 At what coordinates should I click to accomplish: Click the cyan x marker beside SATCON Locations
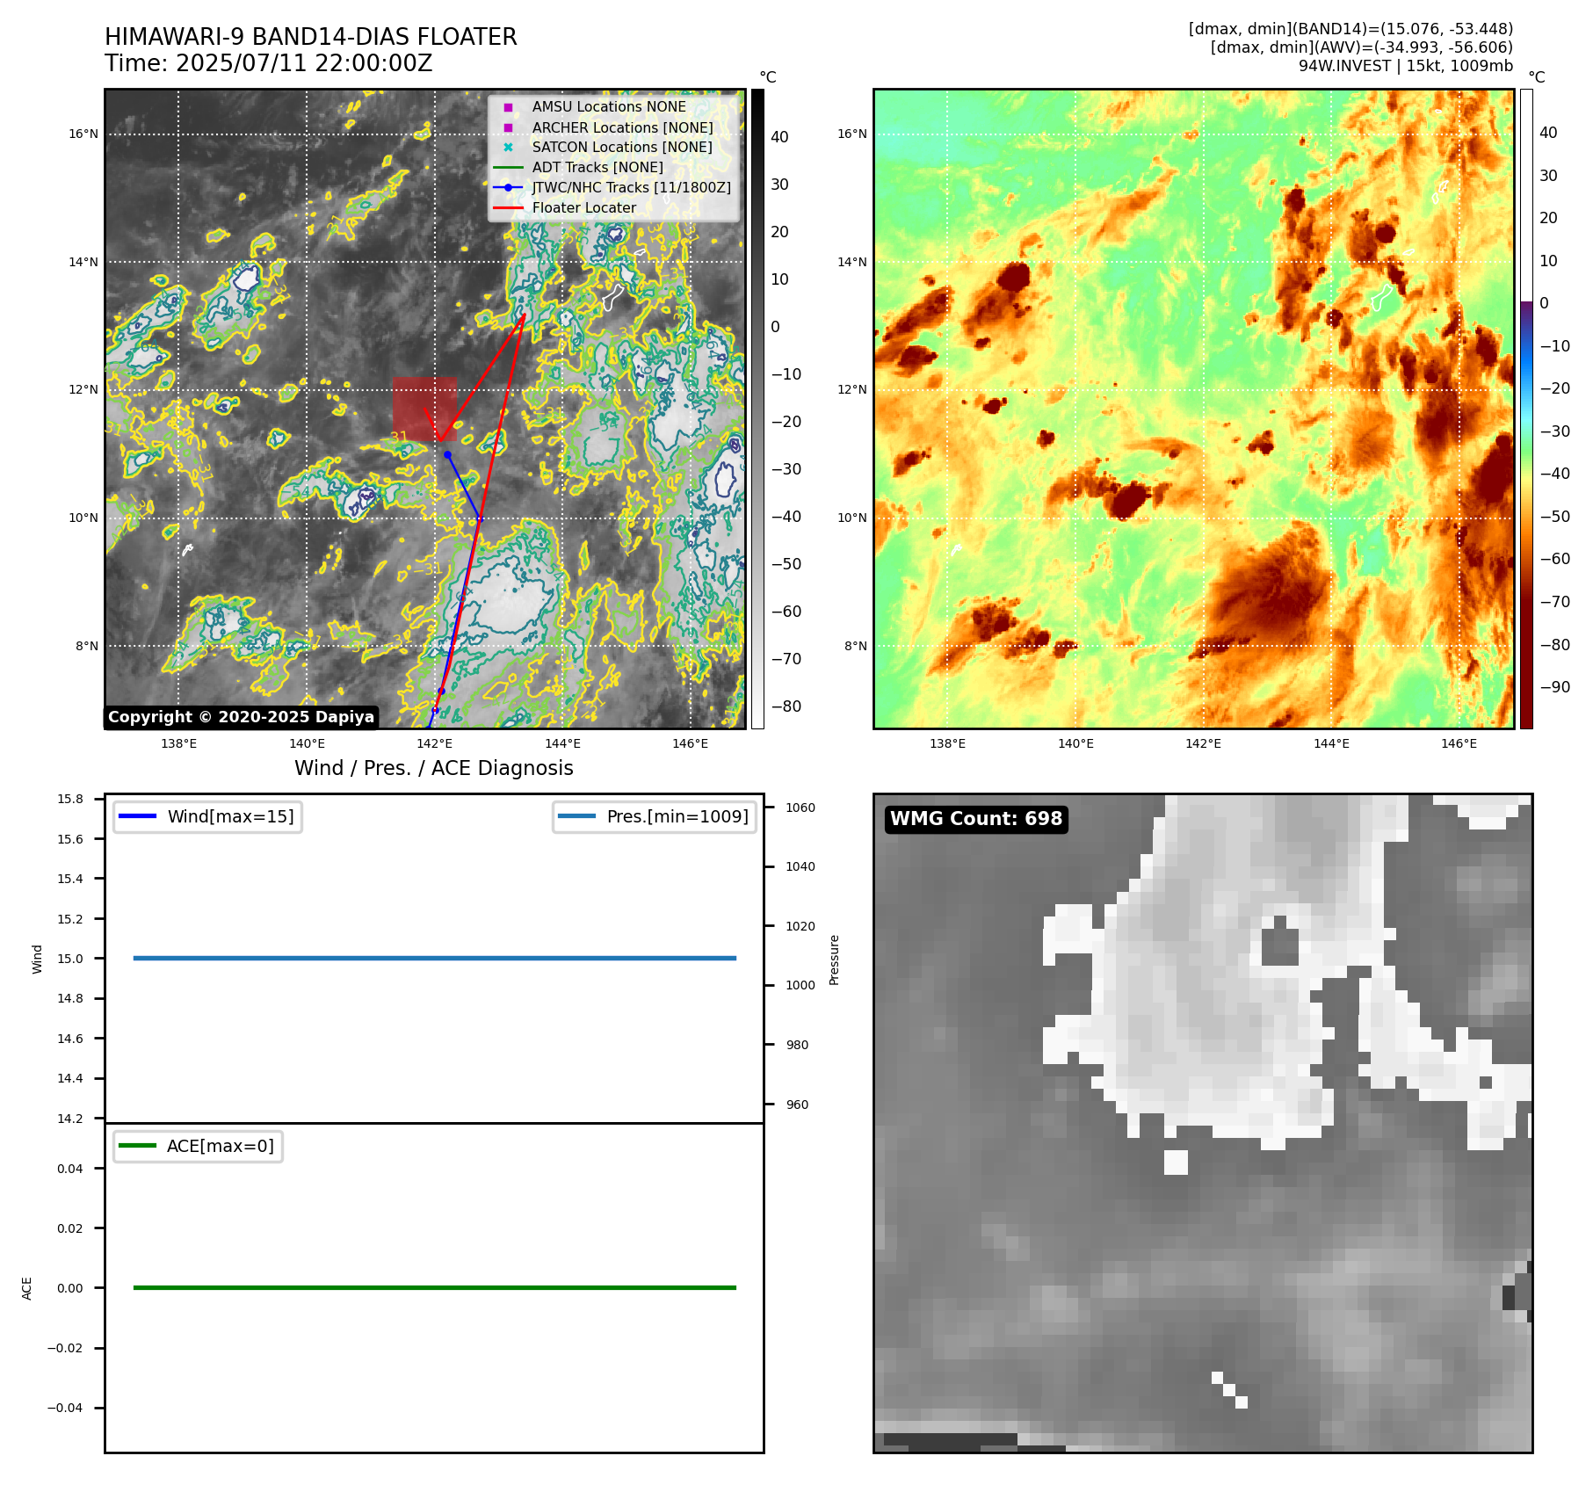point(508,147)
